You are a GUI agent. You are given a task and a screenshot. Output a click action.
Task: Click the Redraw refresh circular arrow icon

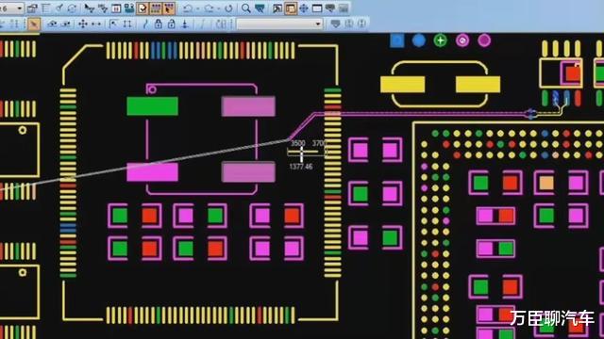tap(228, 8)
